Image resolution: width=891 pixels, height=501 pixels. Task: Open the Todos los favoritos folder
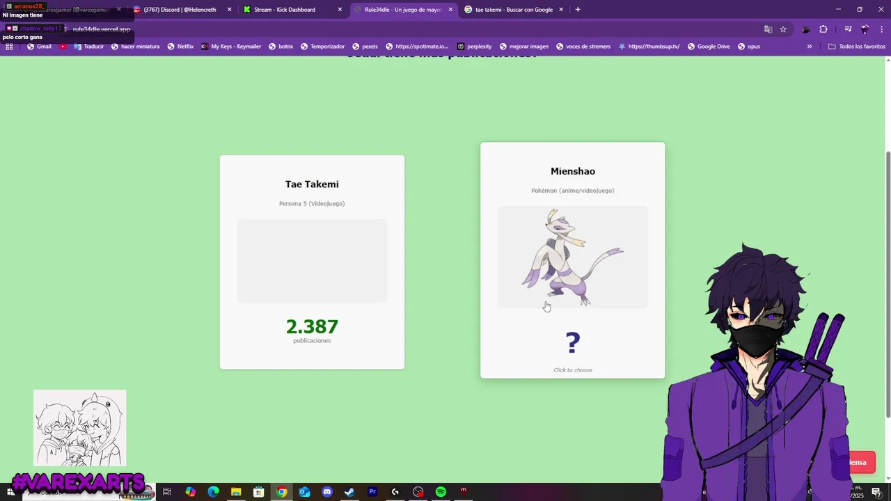(856, 47)
